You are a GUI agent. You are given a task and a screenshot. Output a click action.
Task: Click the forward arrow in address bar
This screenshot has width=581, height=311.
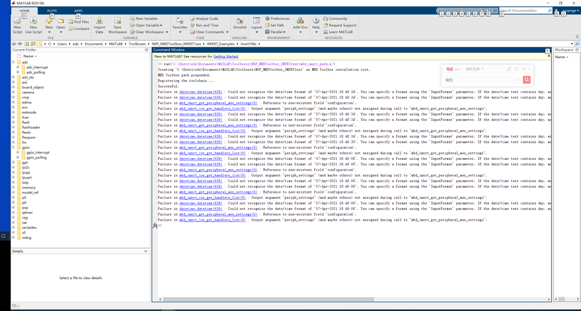[20, 44]
